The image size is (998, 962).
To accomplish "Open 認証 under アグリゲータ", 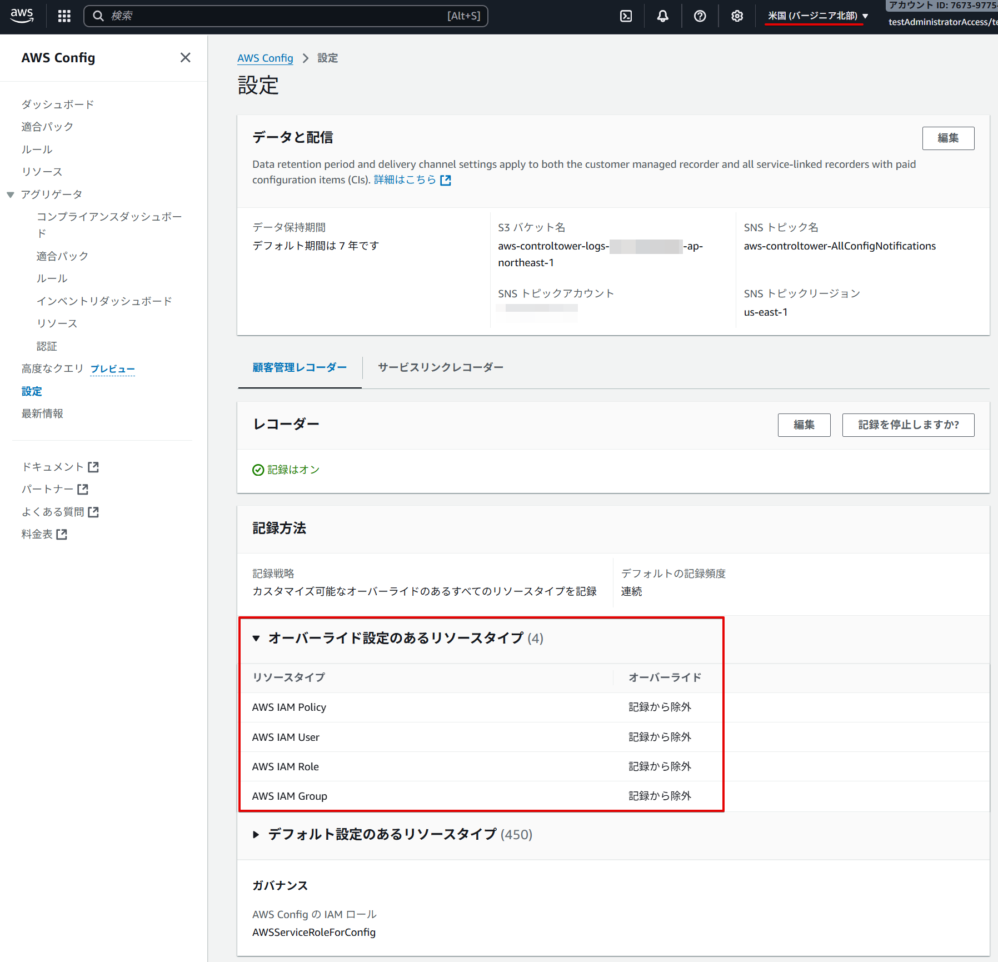I will [x=47, y=346].
